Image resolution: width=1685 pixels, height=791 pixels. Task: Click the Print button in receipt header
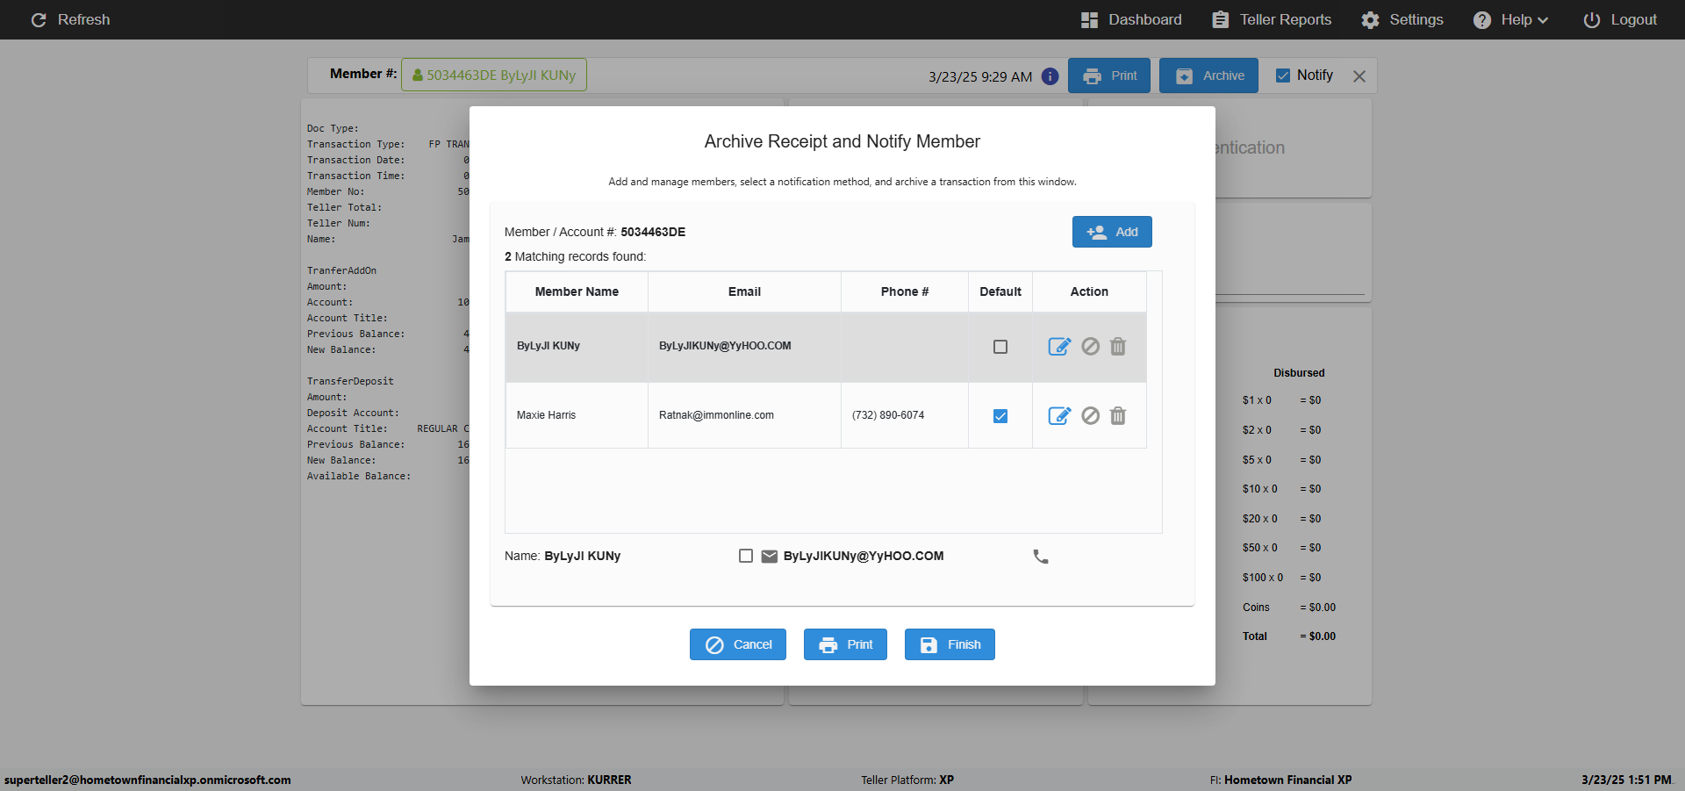(x=1110, y=76)
